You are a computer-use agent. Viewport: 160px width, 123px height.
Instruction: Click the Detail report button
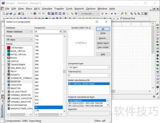[103, 43]
